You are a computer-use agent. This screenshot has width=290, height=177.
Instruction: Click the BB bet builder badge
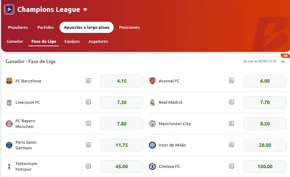click(x=285, y=56)
